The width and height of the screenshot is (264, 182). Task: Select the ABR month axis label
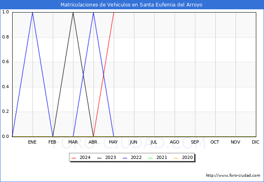tap(93, 142)
